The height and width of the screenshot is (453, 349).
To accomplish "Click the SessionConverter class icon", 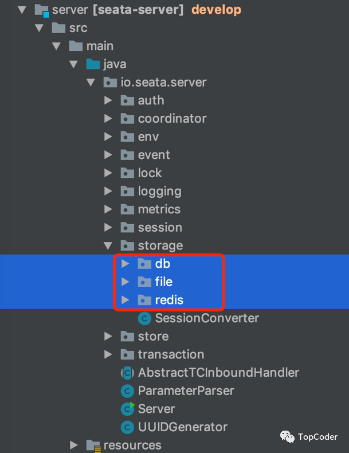I will (144, 318).
